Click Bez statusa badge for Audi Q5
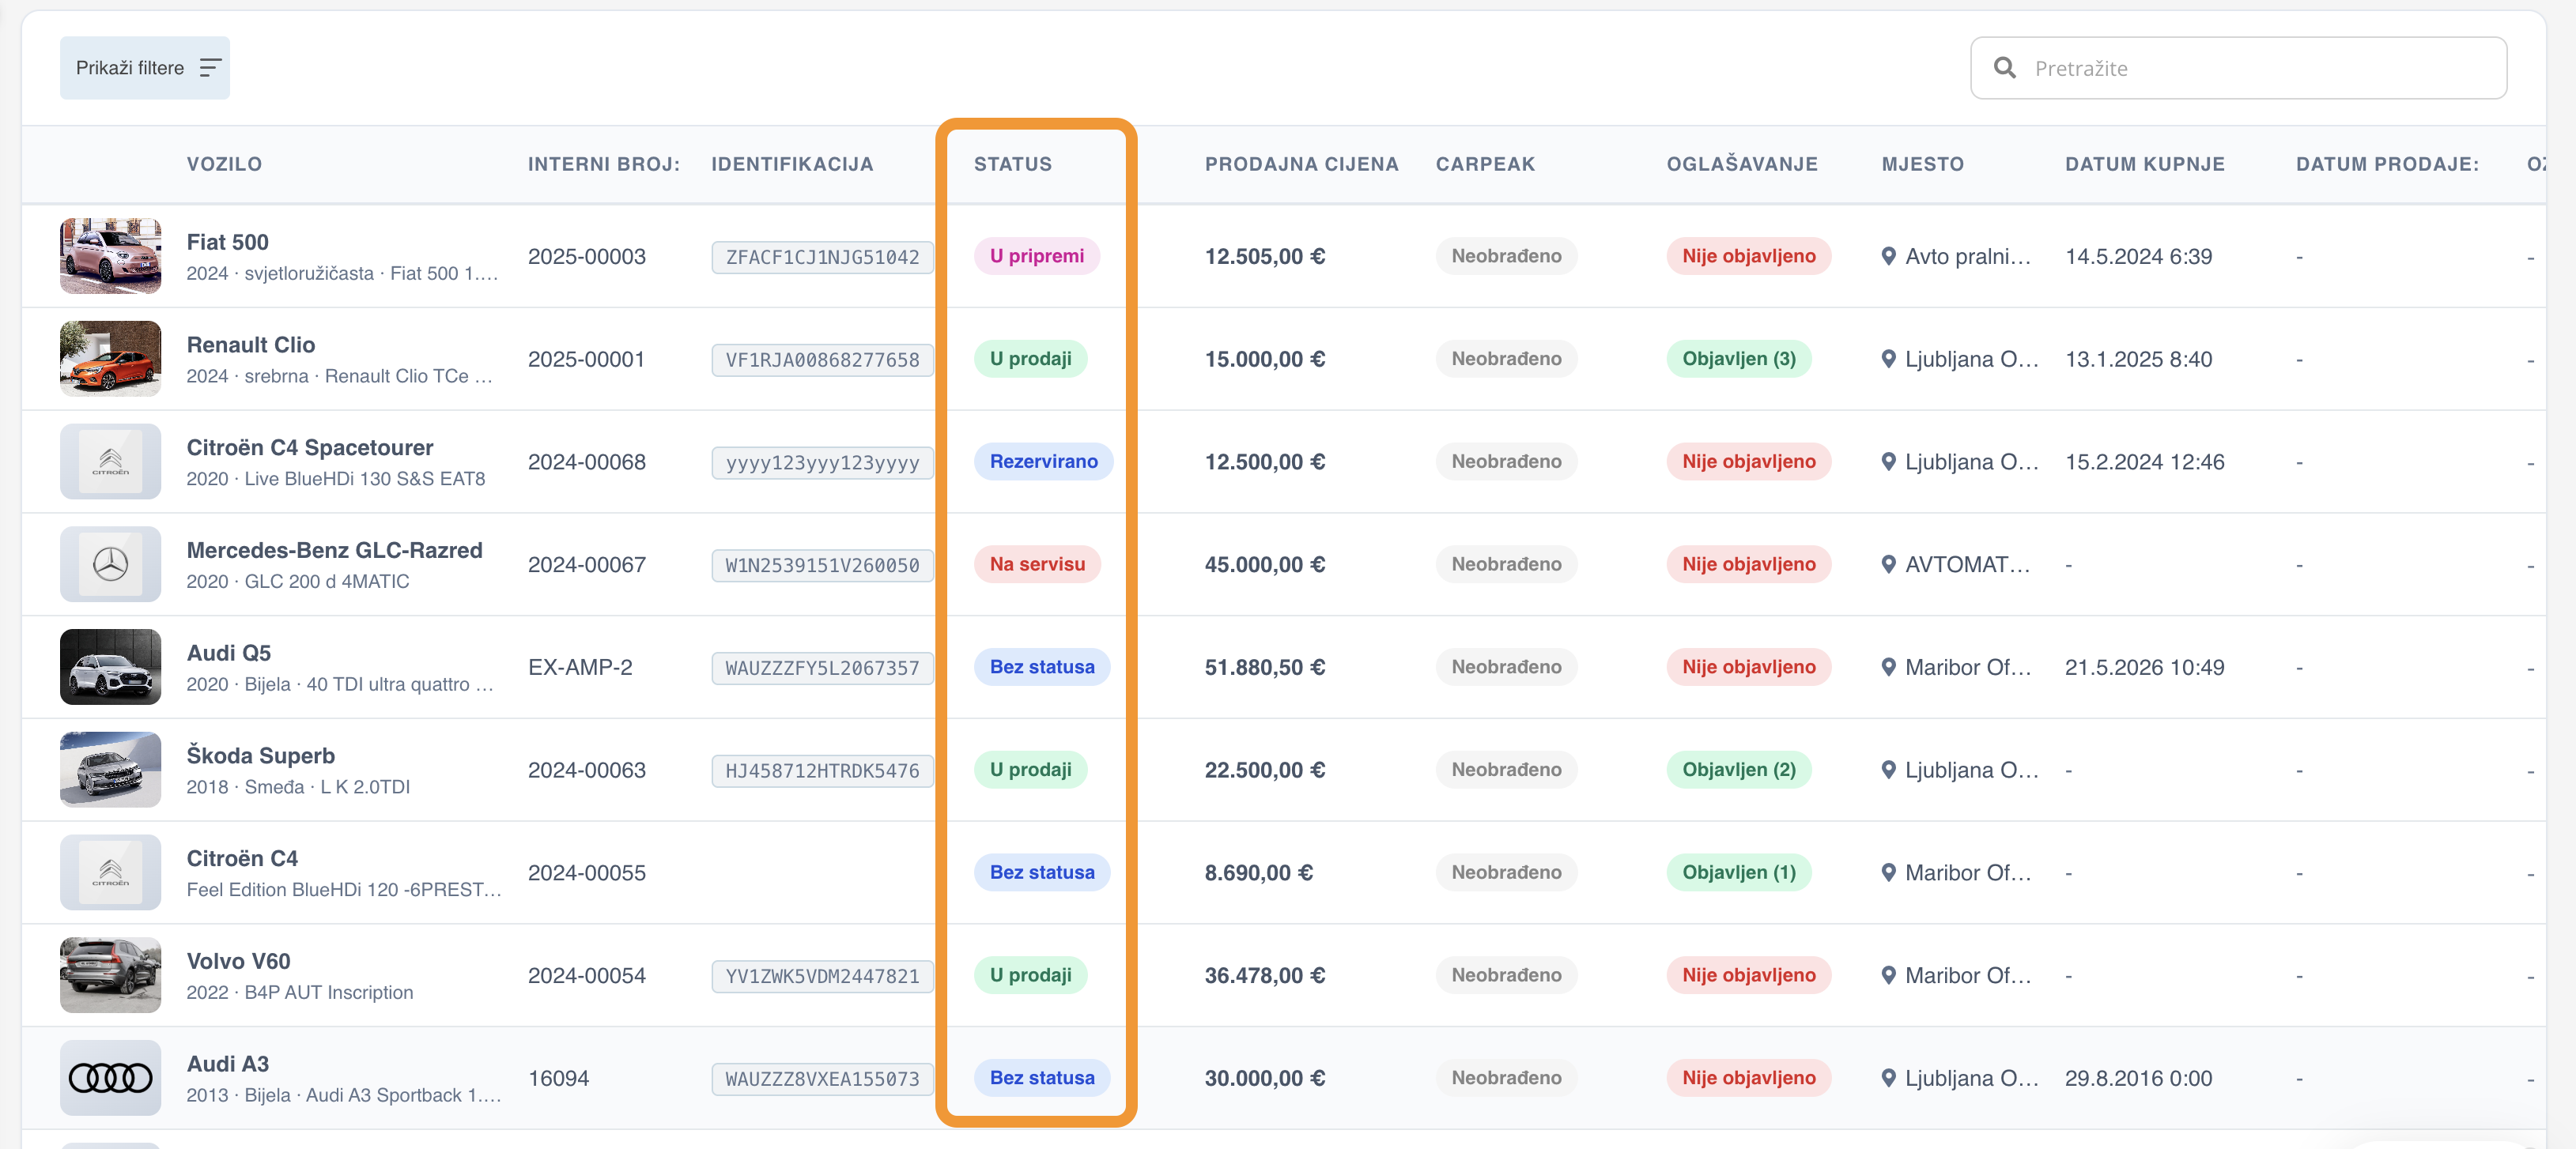 click(x=1042, y=668)
